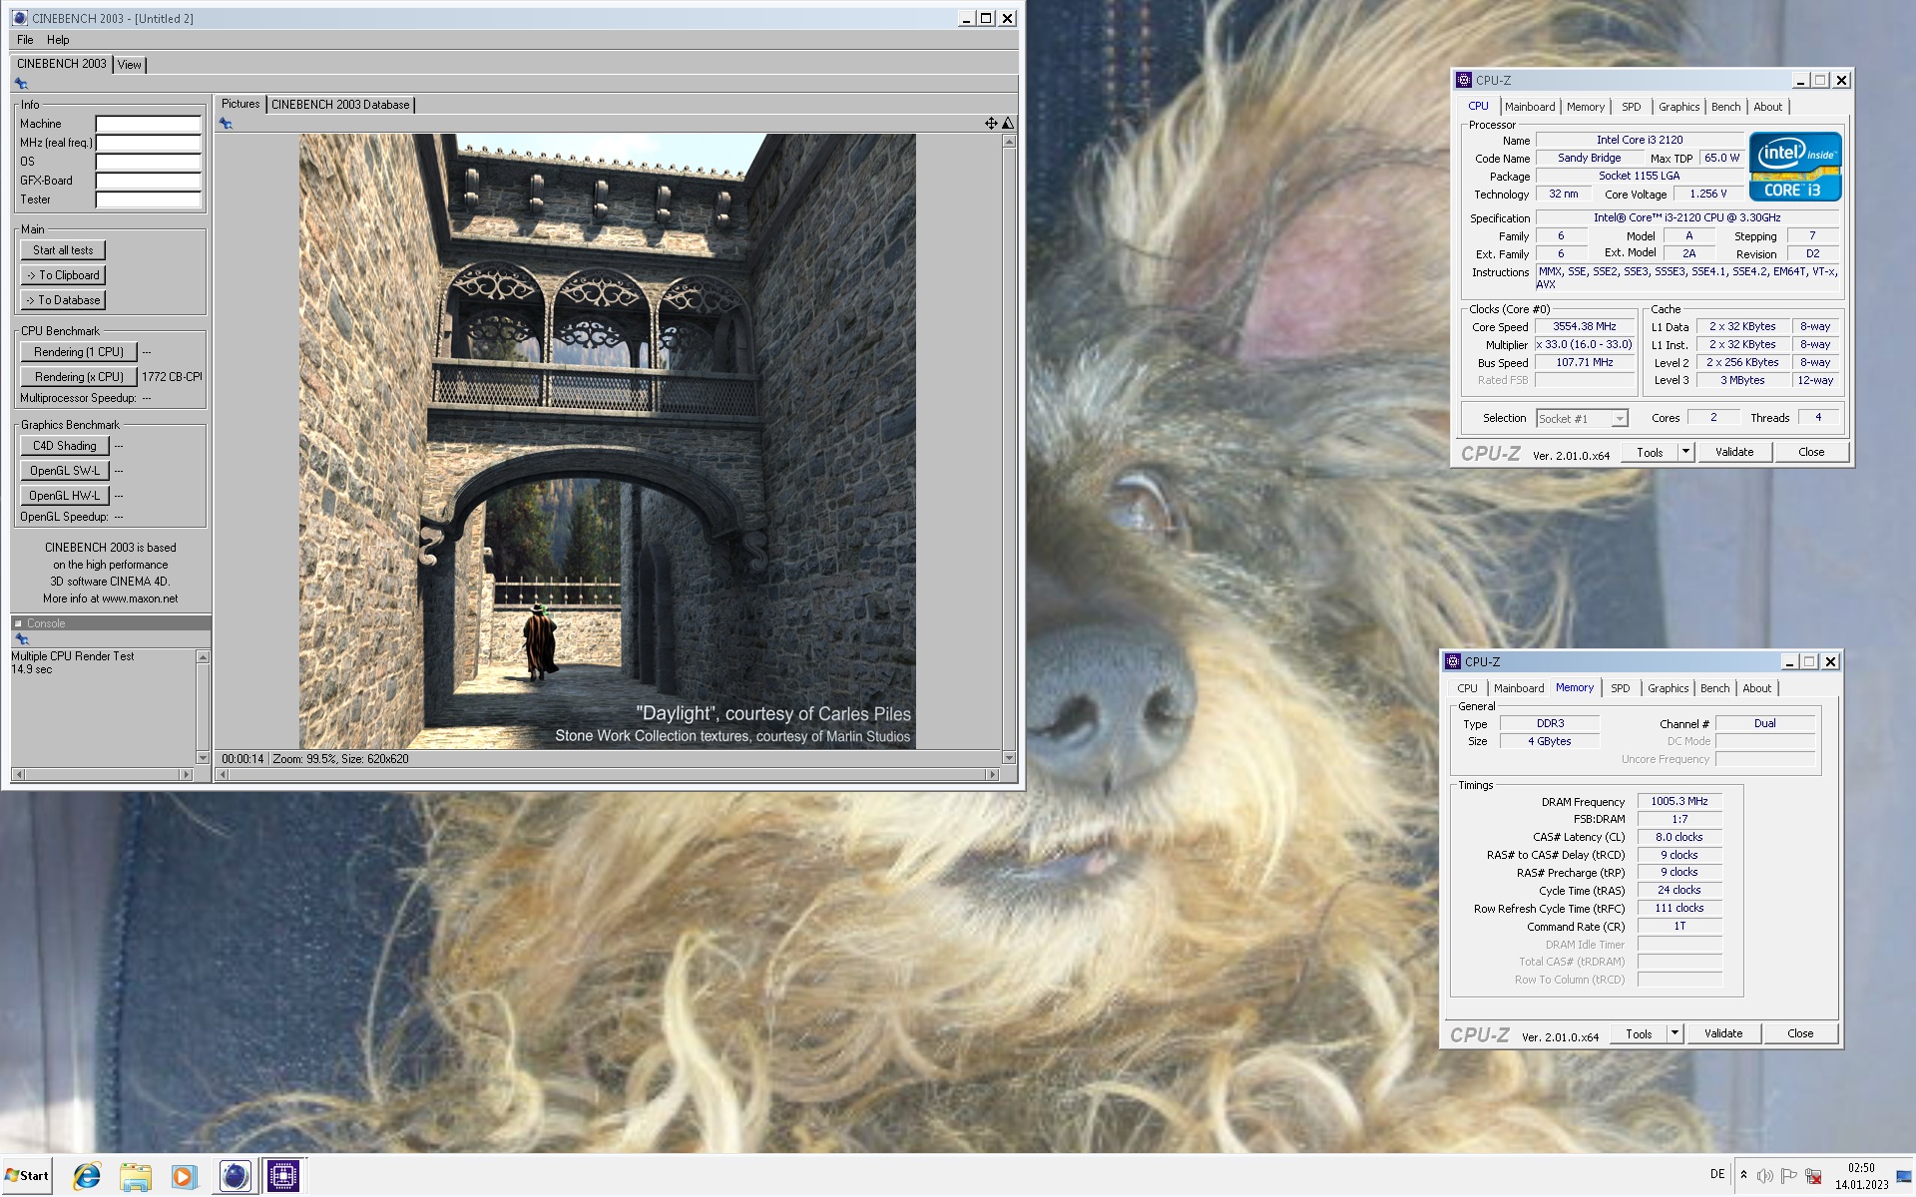1916x1197 pixels.
Task: Run the C4D Shading test
Action: pos(65,446)
